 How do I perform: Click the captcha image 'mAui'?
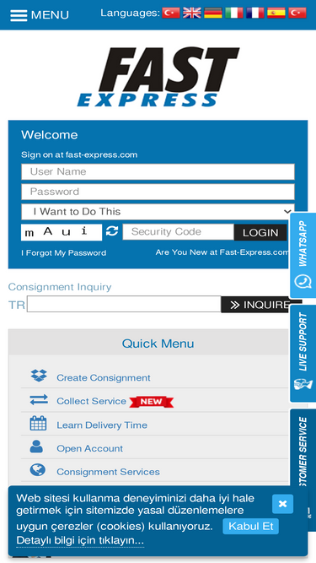pos(62,232)
